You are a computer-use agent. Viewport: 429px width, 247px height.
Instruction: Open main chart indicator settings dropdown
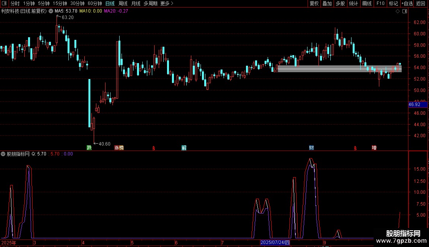pos(51,11)
